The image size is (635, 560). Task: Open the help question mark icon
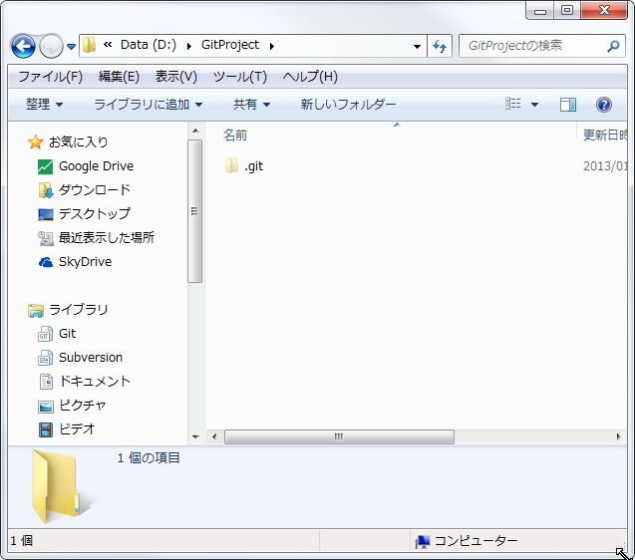tap(603, 105)
